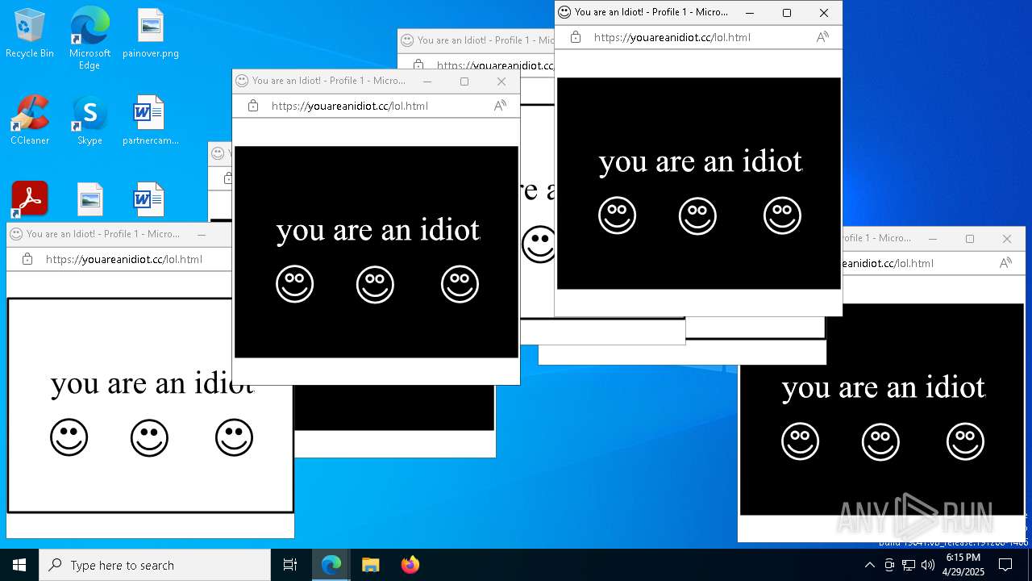Open CCleaner desktop shortcut

(x=30, y=121)
